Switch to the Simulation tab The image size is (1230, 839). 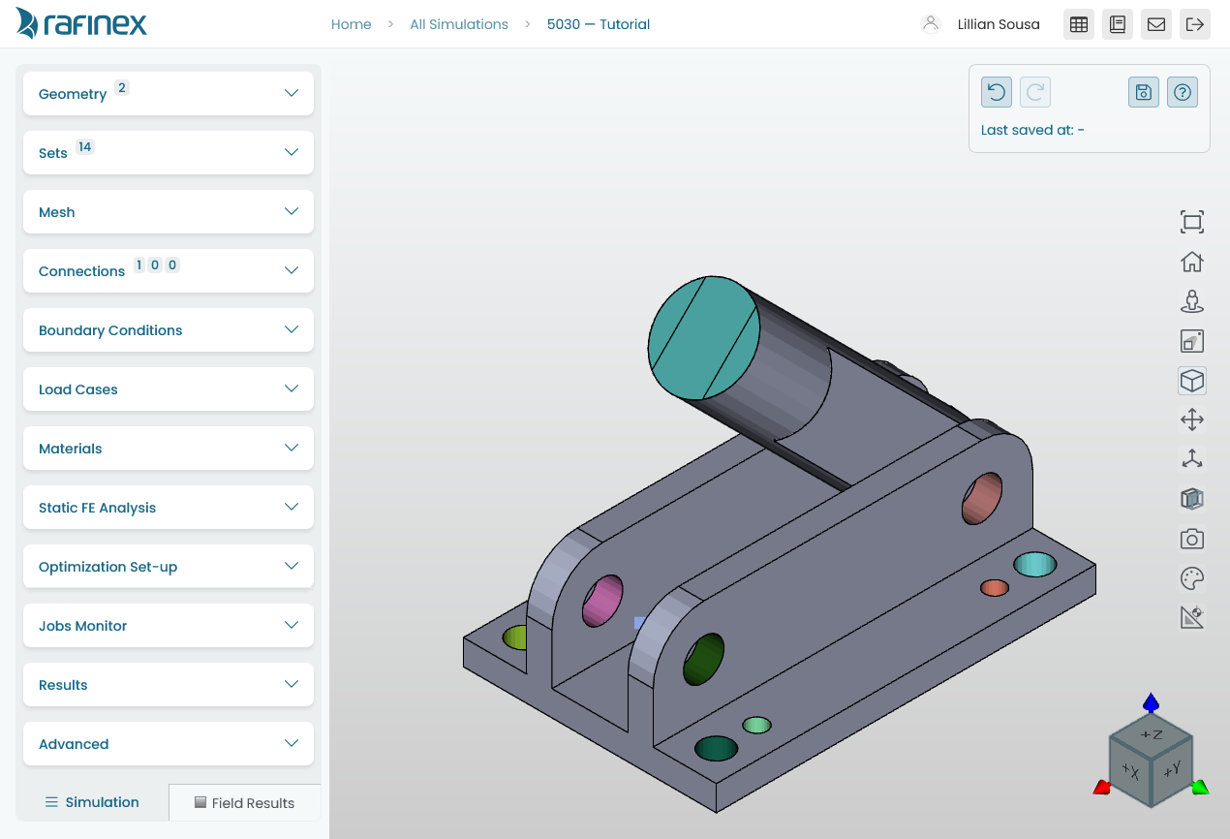(x=92, y=802)
